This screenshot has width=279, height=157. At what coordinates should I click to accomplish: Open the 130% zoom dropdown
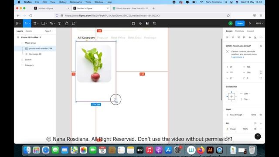[x=259, y=23]
